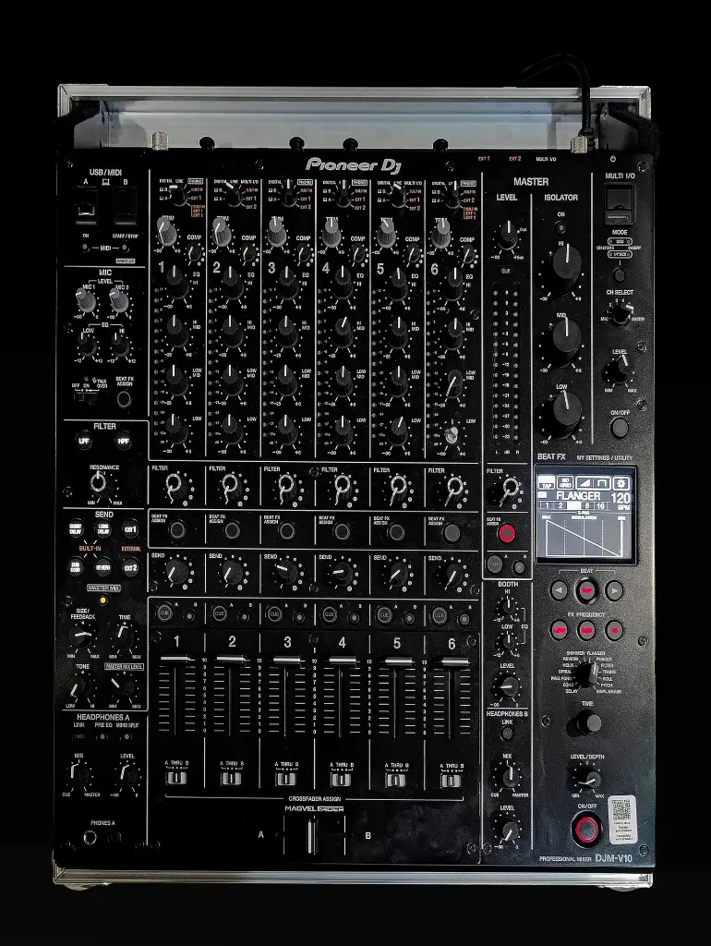
Task: Push the REVERB send button
Action: tap(103, 567)
